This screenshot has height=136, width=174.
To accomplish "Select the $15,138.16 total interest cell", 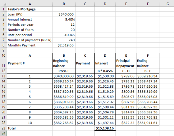I will coord(105,128).
